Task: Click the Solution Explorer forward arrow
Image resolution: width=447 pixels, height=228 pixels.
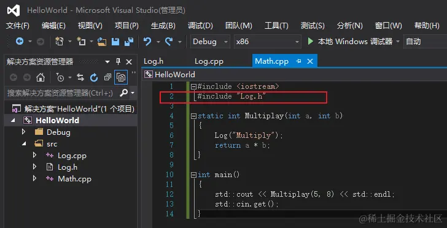Action: coord(27,77)
